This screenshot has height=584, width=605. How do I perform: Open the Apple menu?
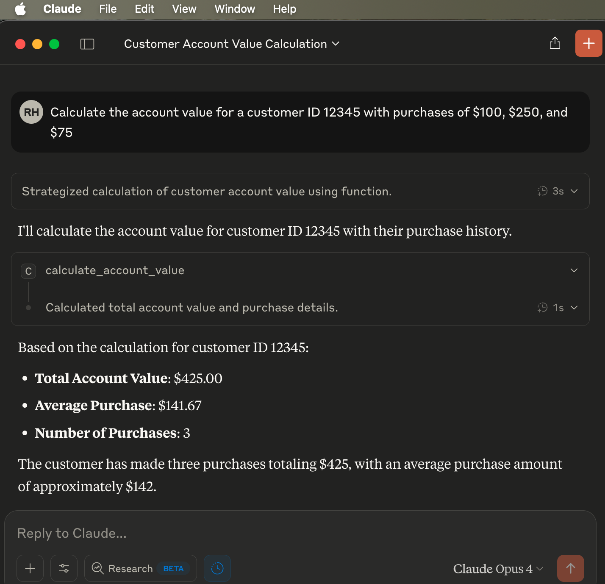pyautogui.click(x=20, y=9)
